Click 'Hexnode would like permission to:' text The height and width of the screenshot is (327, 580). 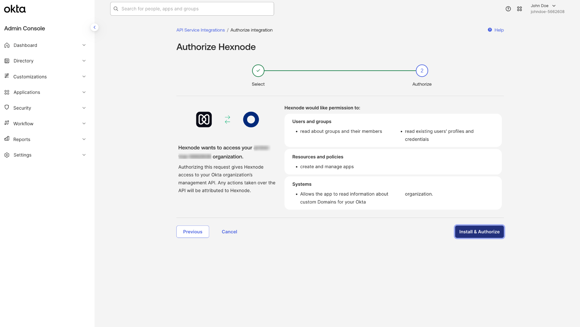tap(322, 108)
